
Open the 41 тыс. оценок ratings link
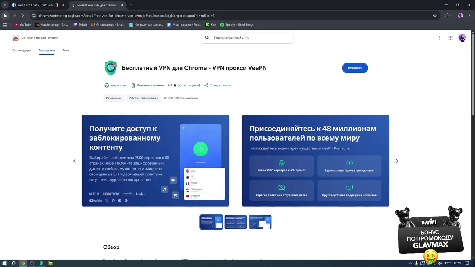click(x=189, y=85)
